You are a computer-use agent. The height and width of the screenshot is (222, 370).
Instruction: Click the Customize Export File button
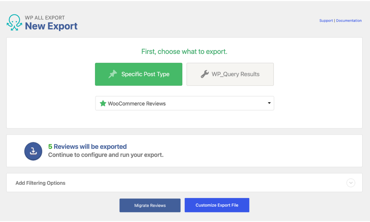click(x=217, y=205)
